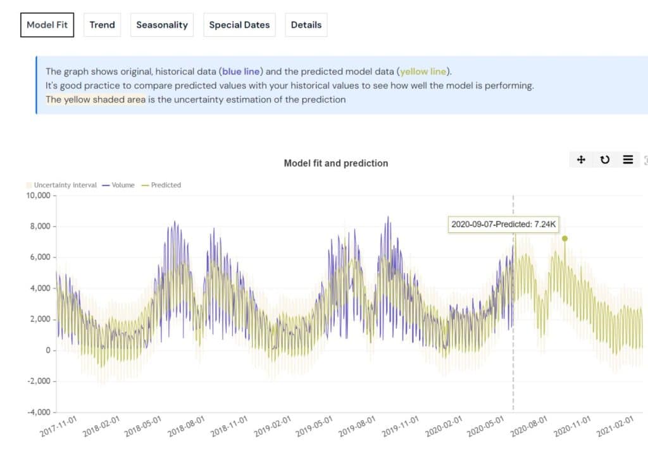Screen dimensions: 648x458
Task: Click the highlighted predicted data point marker
Action: click(x=564, y=238)
